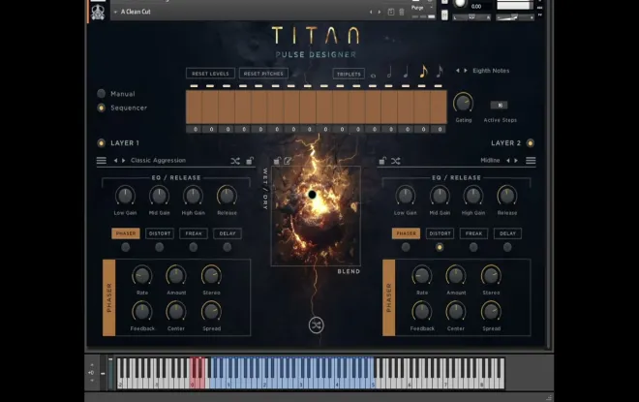Click the Layer 1 lock icon

tap(250, 161)
